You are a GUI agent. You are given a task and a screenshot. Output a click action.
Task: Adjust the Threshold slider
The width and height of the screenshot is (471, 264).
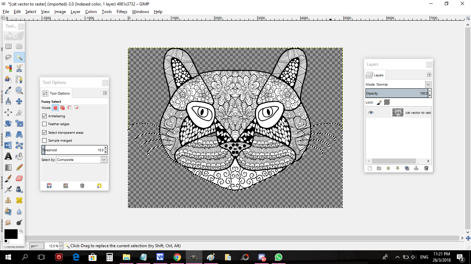[73, 150]
